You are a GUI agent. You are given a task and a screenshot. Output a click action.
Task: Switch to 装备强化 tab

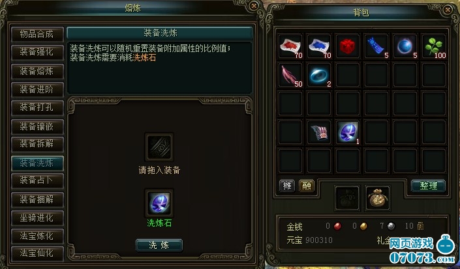click(37, 52)
